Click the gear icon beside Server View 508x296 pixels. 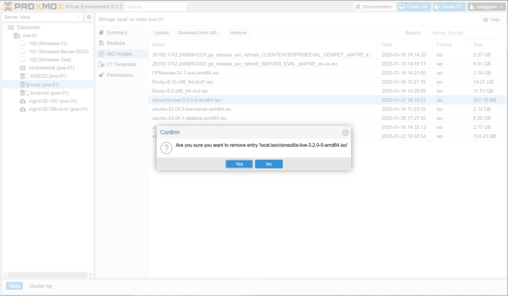89,17
